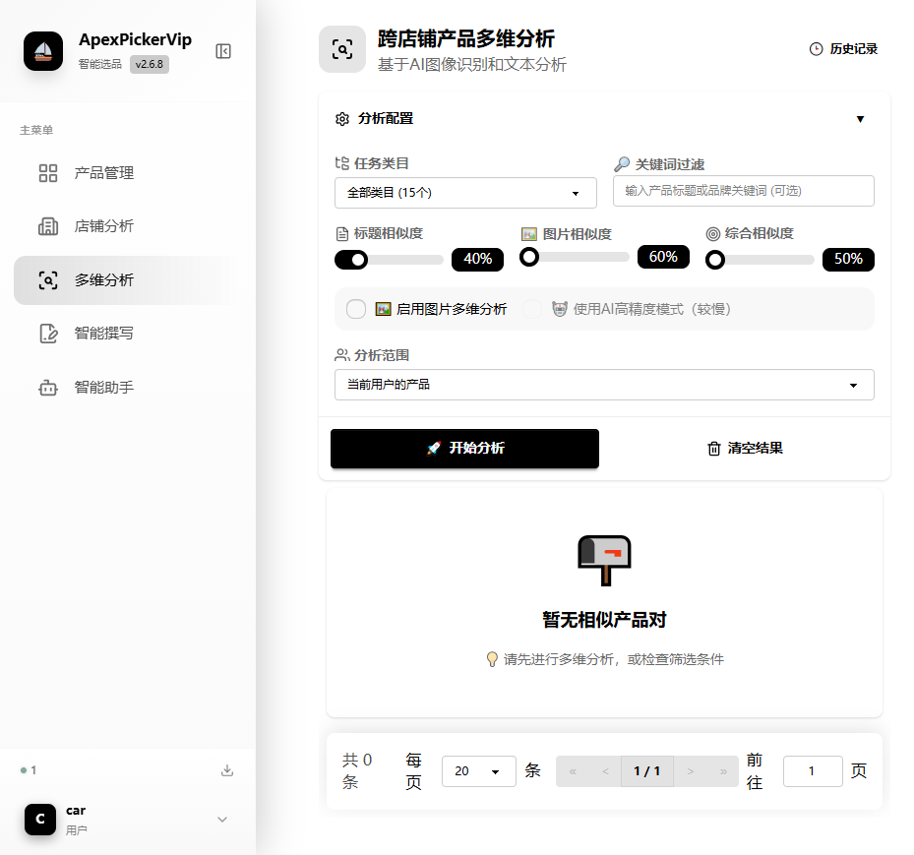Image resolution: width=914 pixels, height=855 pixels.
Task: Click the 分析配置 gear icon
Action: 342,119
